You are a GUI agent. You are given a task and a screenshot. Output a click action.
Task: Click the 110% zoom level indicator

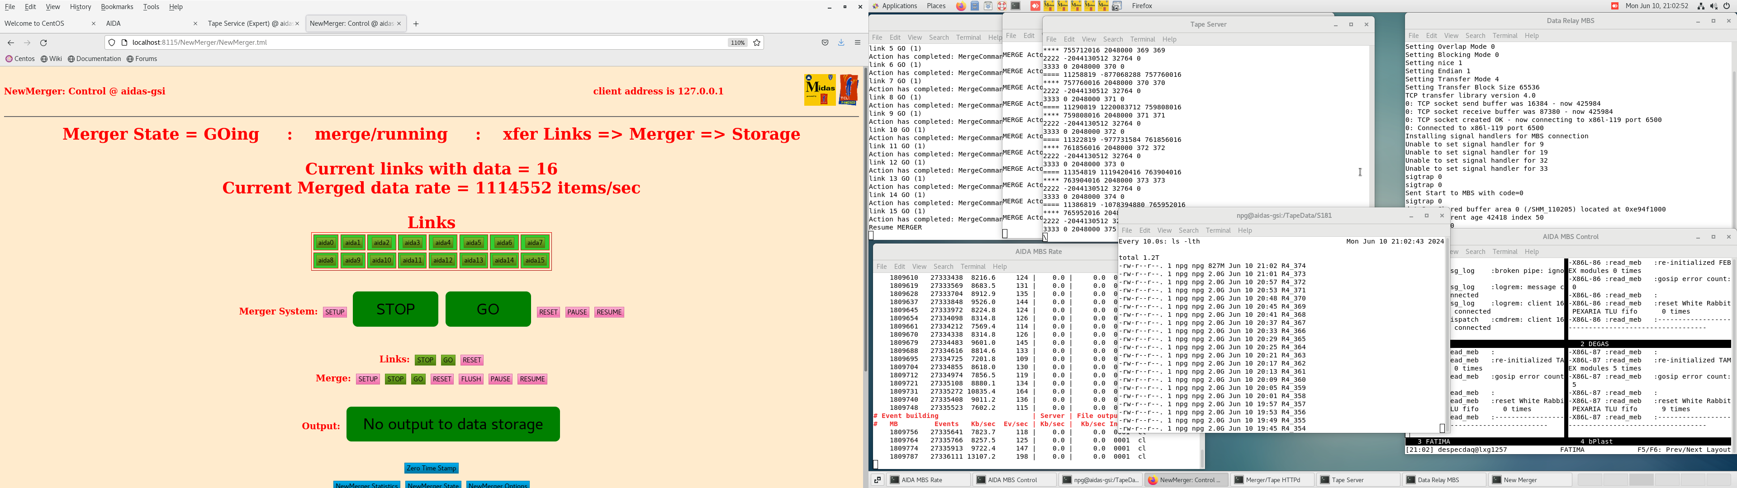tap(737, 42)
